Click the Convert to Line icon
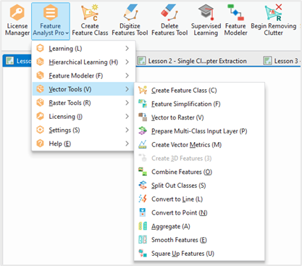 pyautogui.click(x=143, y=199)
